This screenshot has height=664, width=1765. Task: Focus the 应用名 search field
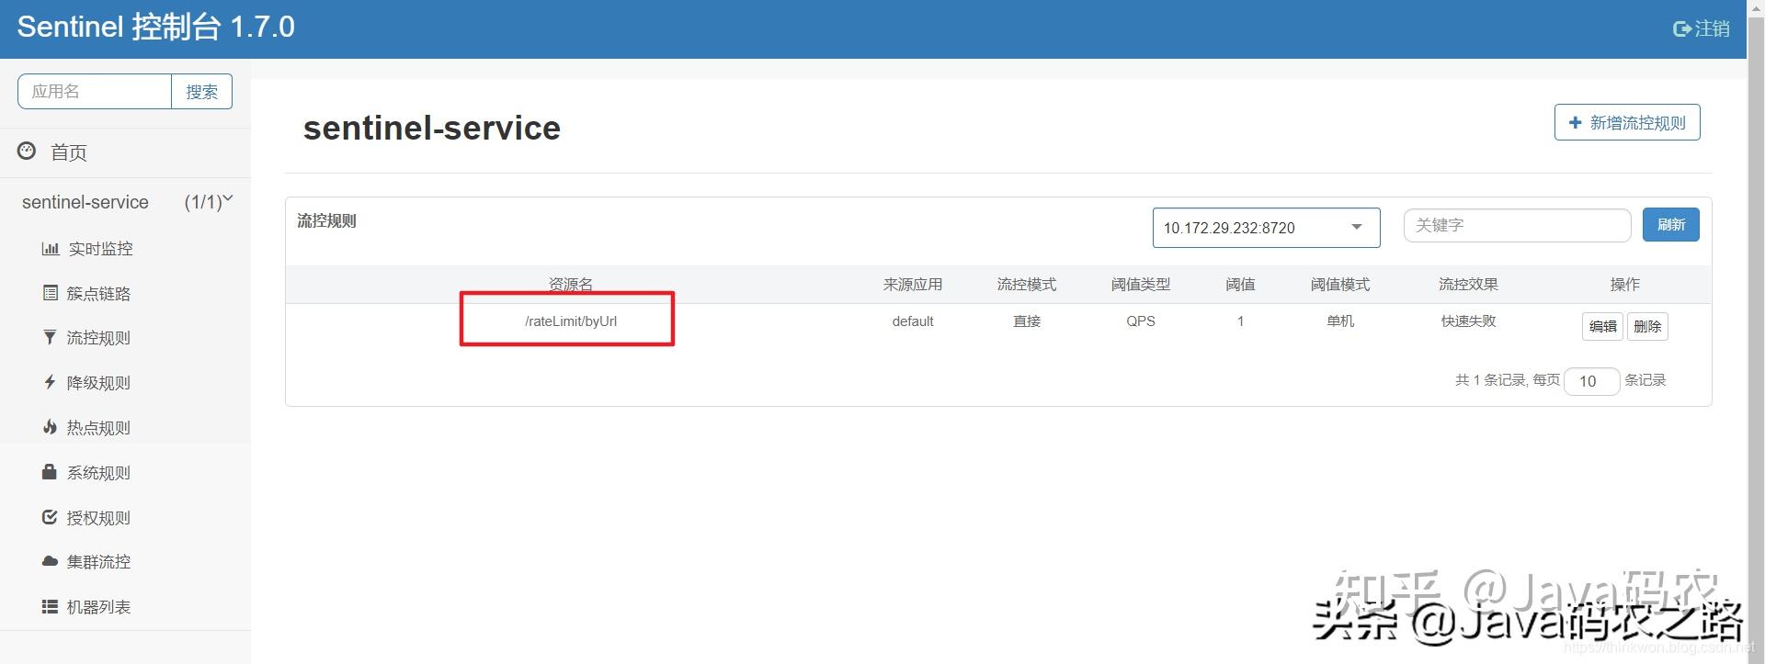[95, 91]
